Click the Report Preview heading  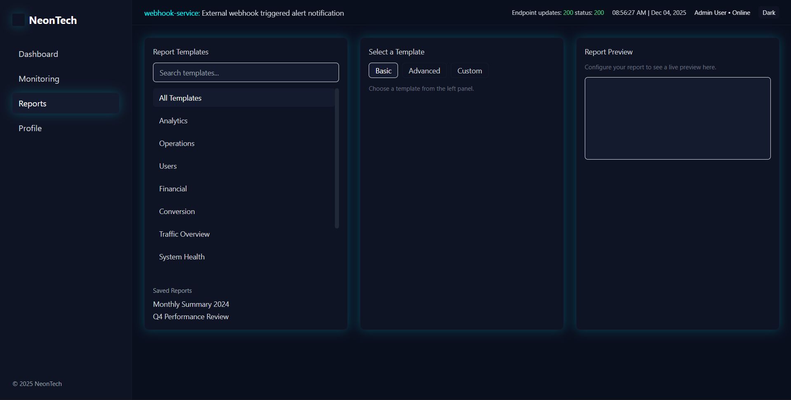(x=608, y=52)
